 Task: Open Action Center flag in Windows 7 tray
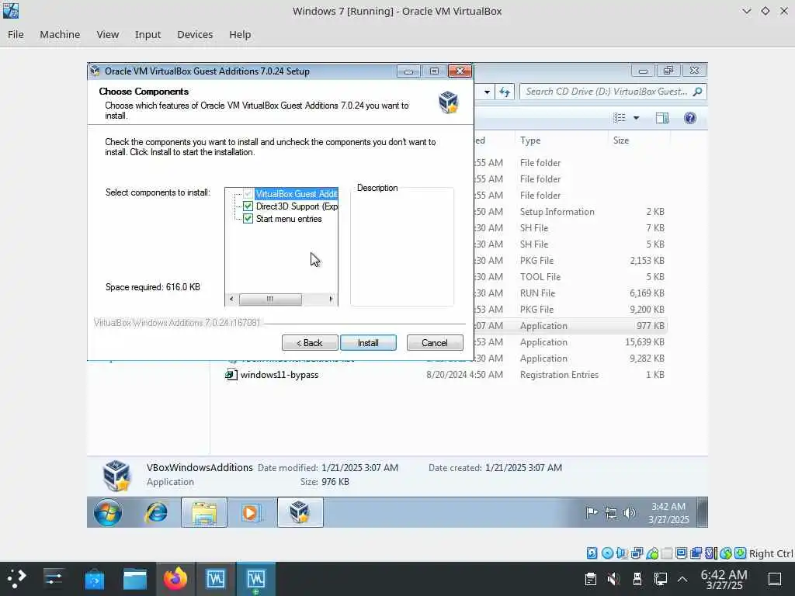tap(592, 512)
